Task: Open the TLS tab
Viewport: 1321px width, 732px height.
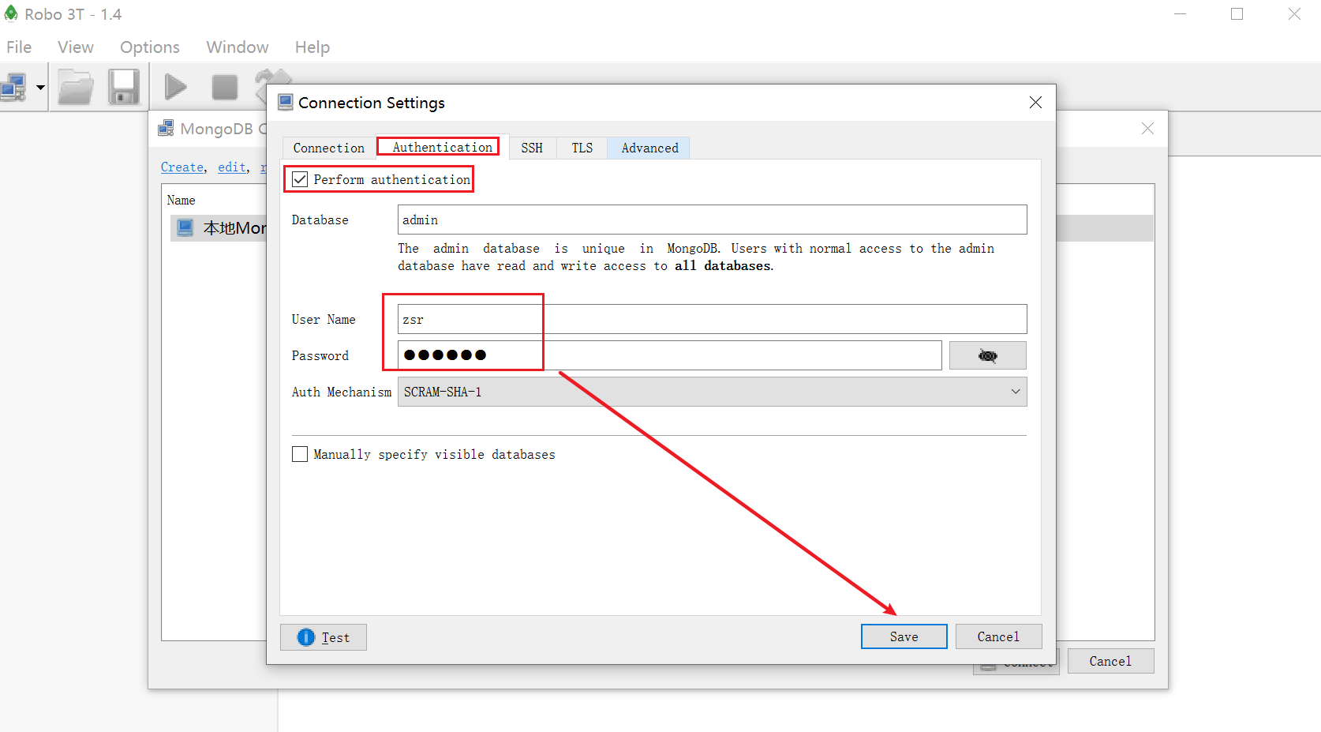Action: point(582,148)
